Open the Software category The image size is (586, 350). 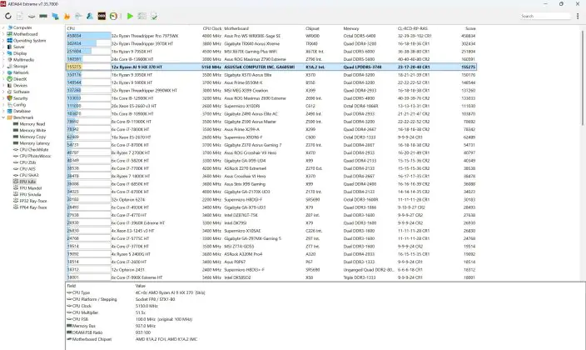[22, 92]
